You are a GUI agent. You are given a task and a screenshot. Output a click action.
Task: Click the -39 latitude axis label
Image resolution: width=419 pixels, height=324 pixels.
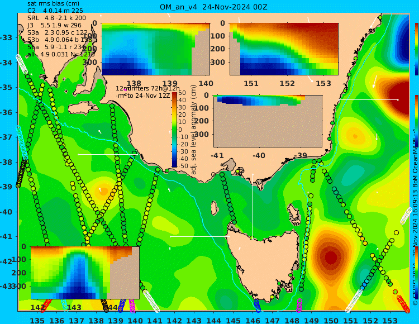tap(6, 187)
